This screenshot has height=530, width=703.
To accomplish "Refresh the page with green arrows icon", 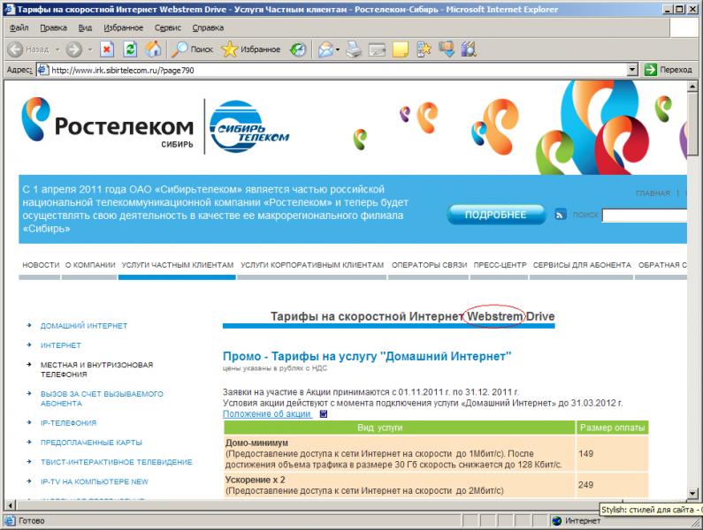I will click(130, 49).
